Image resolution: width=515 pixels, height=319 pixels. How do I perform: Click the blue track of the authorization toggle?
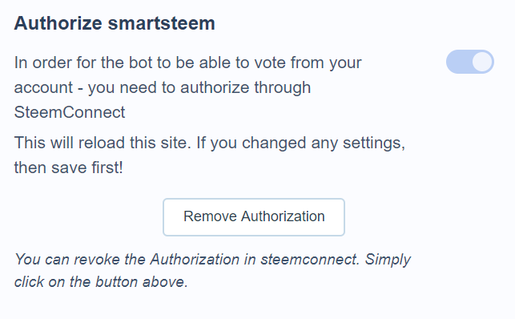pyautogui.click(x=458, y=62)
